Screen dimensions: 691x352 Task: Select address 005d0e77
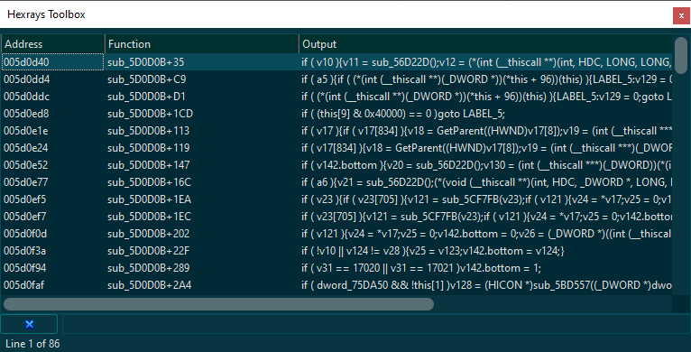(x=26, y=182)
